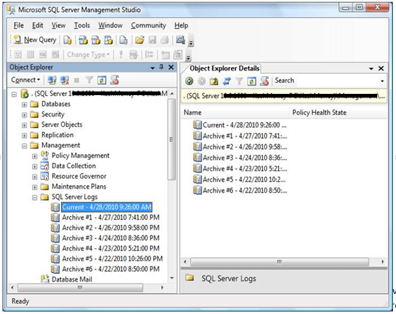Click Details pane horizontal scrollbar thumb
Screen dimensions: 396x314
pyautogui.click(x=279, y=262)
